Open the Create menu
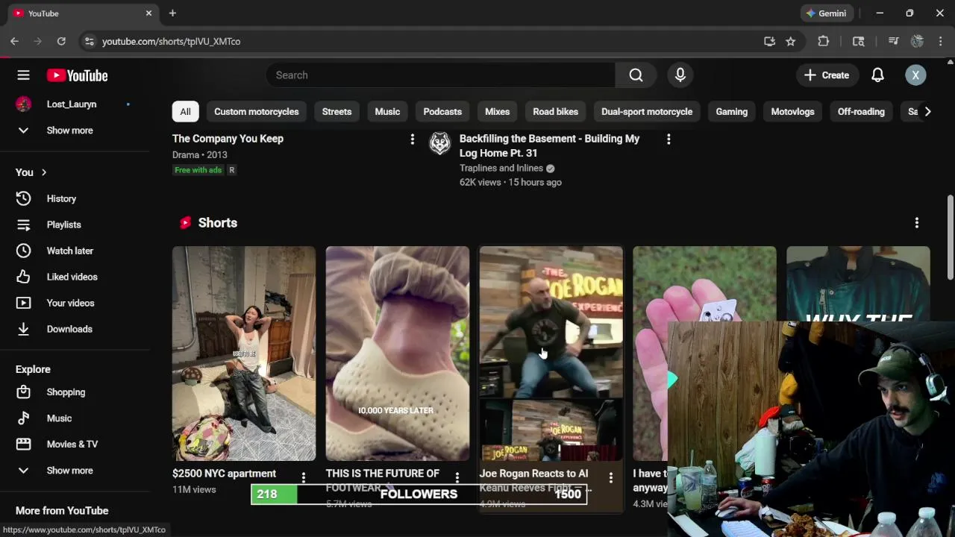 coord(826,75)
